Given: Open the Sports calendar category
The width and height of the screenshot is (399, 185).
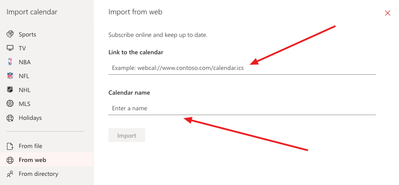Looking at the screenshot, I should click(x=47, y=34).
